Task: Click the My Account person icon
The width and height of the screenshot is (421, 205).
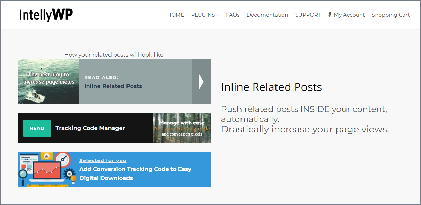Action: [330, 15]
